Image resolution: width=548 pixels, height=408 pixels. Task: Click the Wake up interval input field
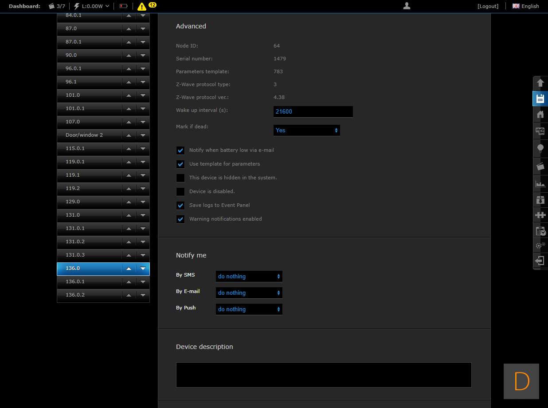tap(313, 112)
